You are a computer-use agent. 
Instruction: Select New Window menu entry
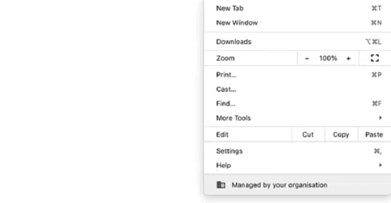(298, 23)
